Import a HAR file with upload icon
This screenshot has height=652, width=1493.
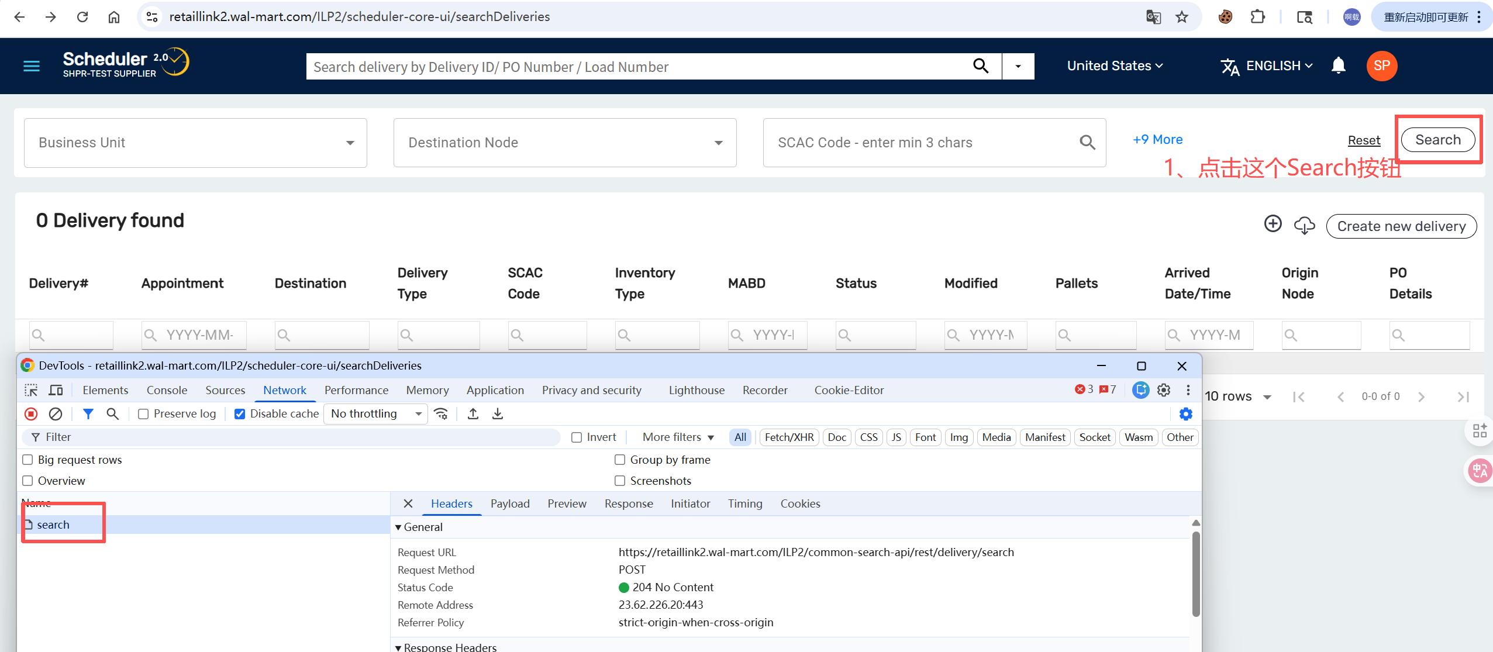point(473,414)
